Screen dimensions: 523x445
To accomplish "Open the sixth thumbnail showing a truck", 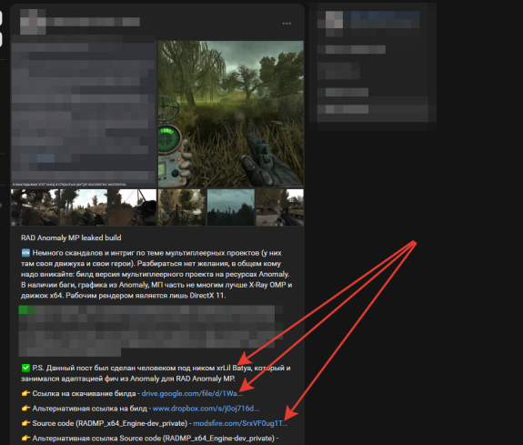I will pos(280,207).
